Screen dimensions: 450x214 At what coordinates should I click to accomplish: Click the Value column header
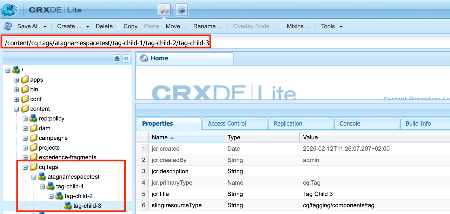click(375, 137)
